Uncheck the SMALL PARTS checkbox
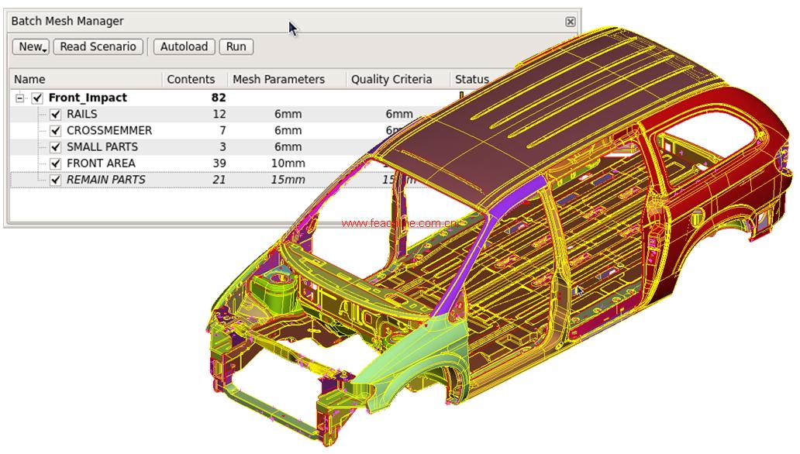Viewport: 800px width, 454px height. [x=56, y=147]
